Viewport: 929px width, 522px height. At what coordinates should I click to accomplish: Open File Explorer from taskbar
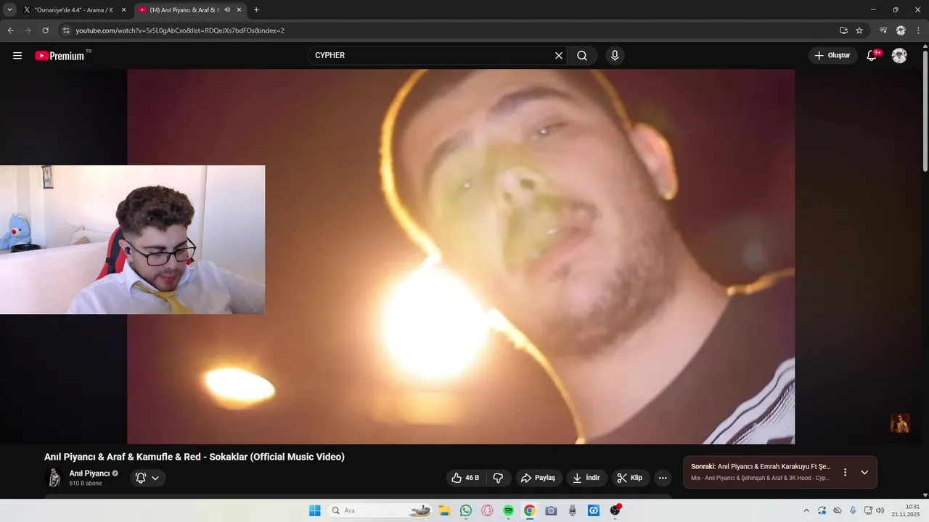[x=444, y=510]
